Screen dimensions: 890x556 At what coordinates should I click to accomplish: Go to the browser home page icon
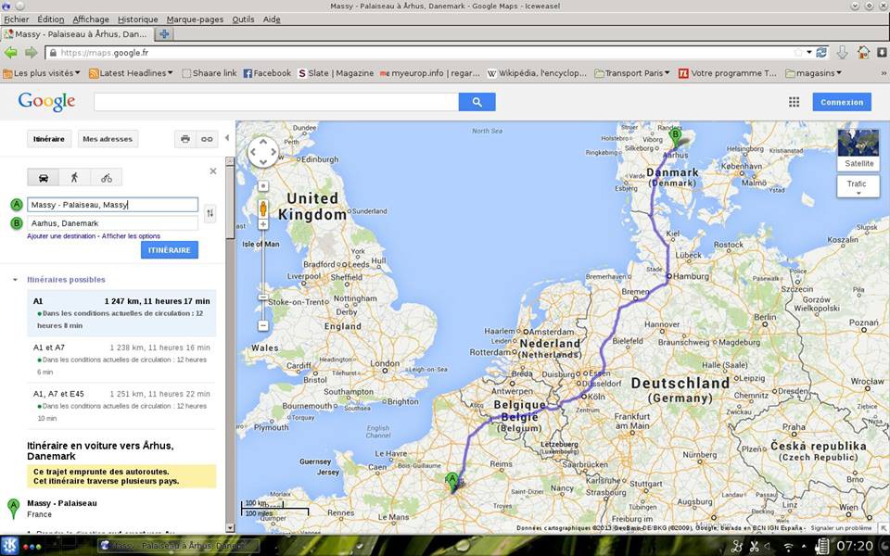pos(863,52)
